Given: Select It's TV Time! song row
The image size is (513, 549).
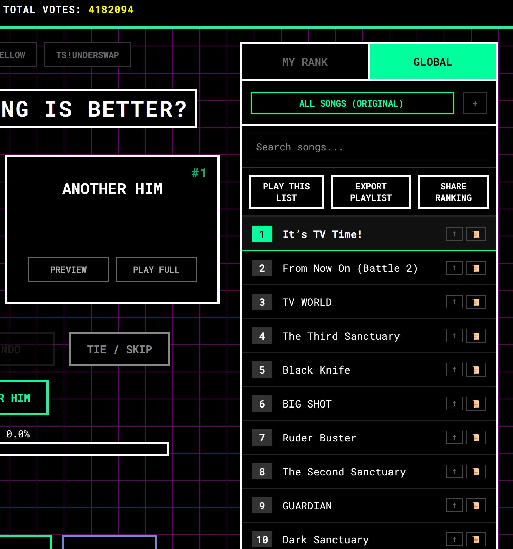Looking at the screenshot, I should click(369, 234).
